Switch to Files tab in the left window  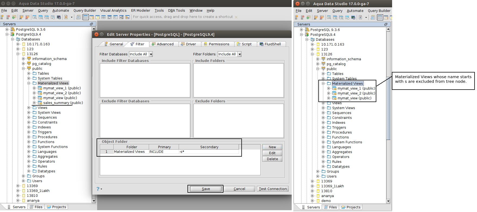click(x=36, y=207)
